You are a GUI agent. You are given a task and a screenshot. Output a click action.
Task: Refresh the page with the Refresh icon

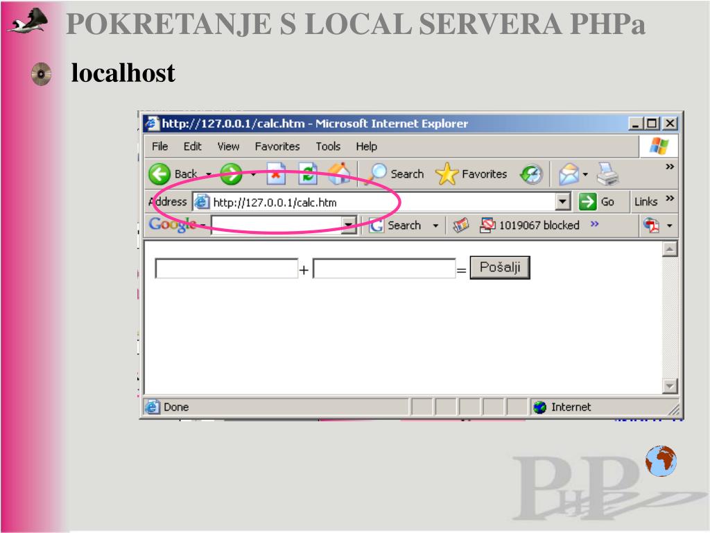tap(308, 174)
